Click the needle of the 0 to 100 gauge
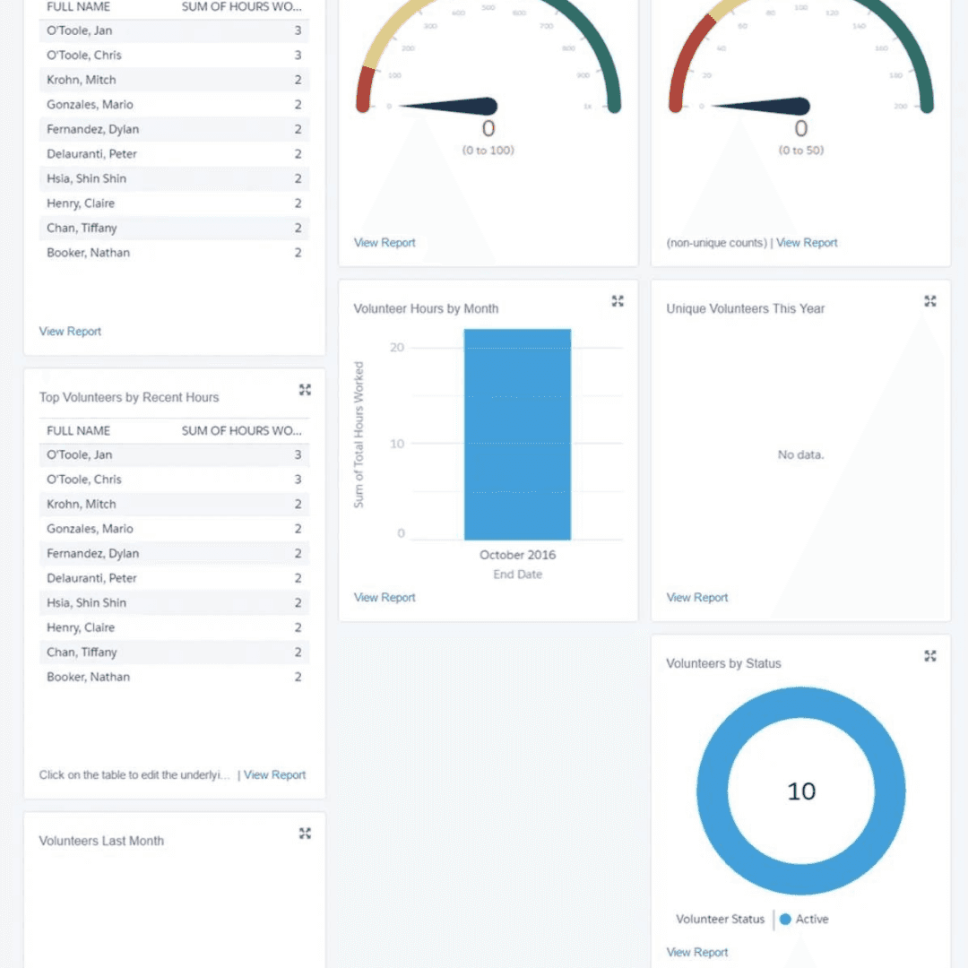The height and width of the screenshot is (968, 968). [x=449, y=106]
